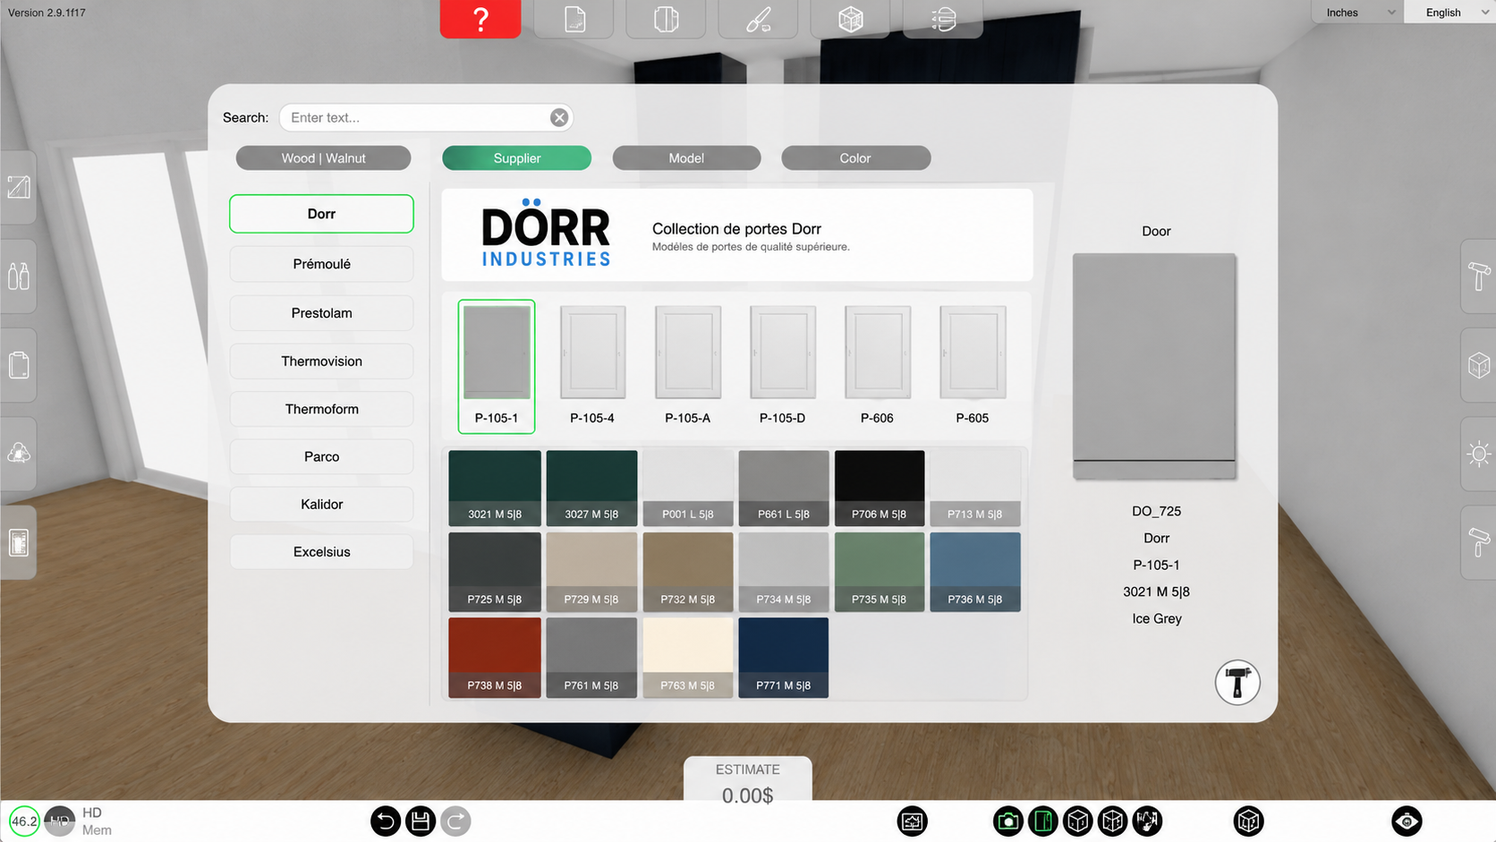The image size is (1496, 842).
Task: Select the cabinet panel tool at top
Action: click(667, 19)
